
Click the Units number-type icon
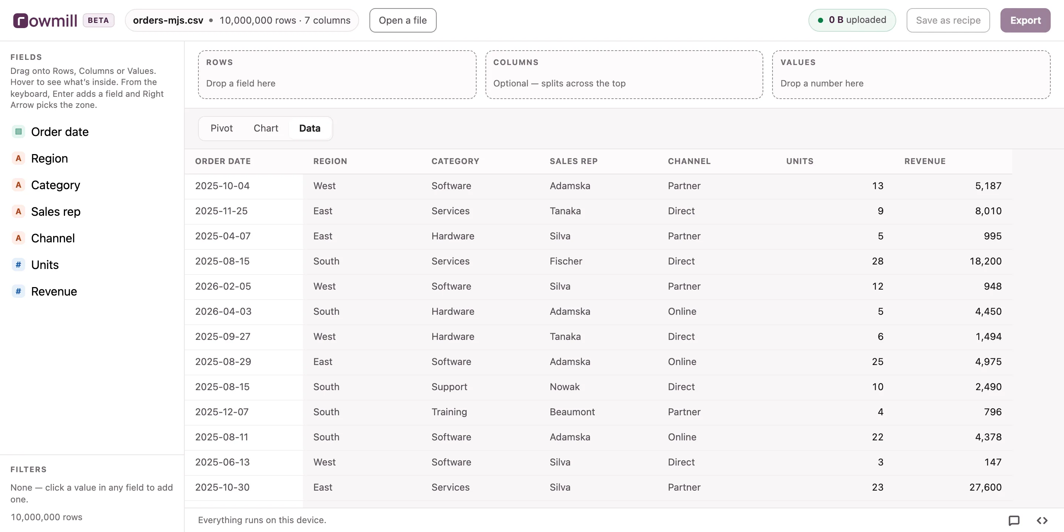[x=18, y=265]
